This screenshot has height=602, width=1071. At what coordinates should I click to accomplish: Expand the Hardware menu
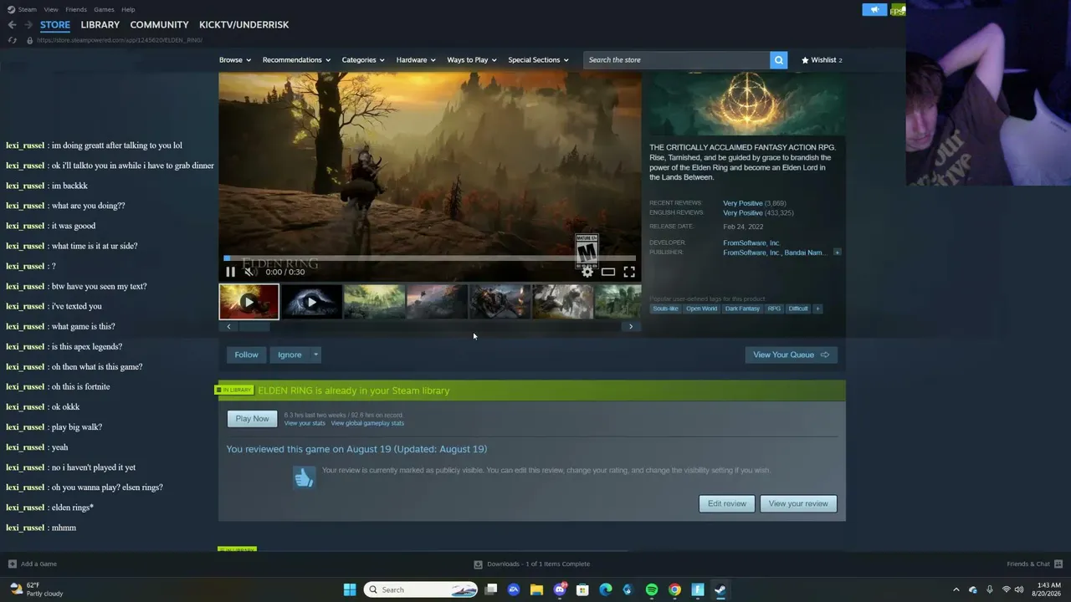416,60
